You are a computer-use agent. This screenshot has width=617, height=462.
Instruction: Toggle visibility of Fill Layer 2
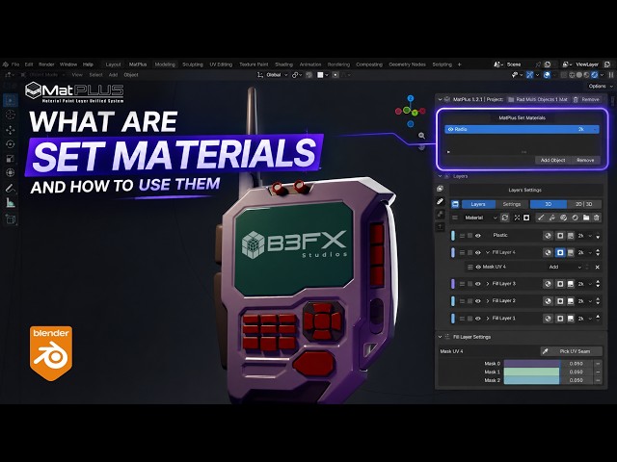(478, 301)
